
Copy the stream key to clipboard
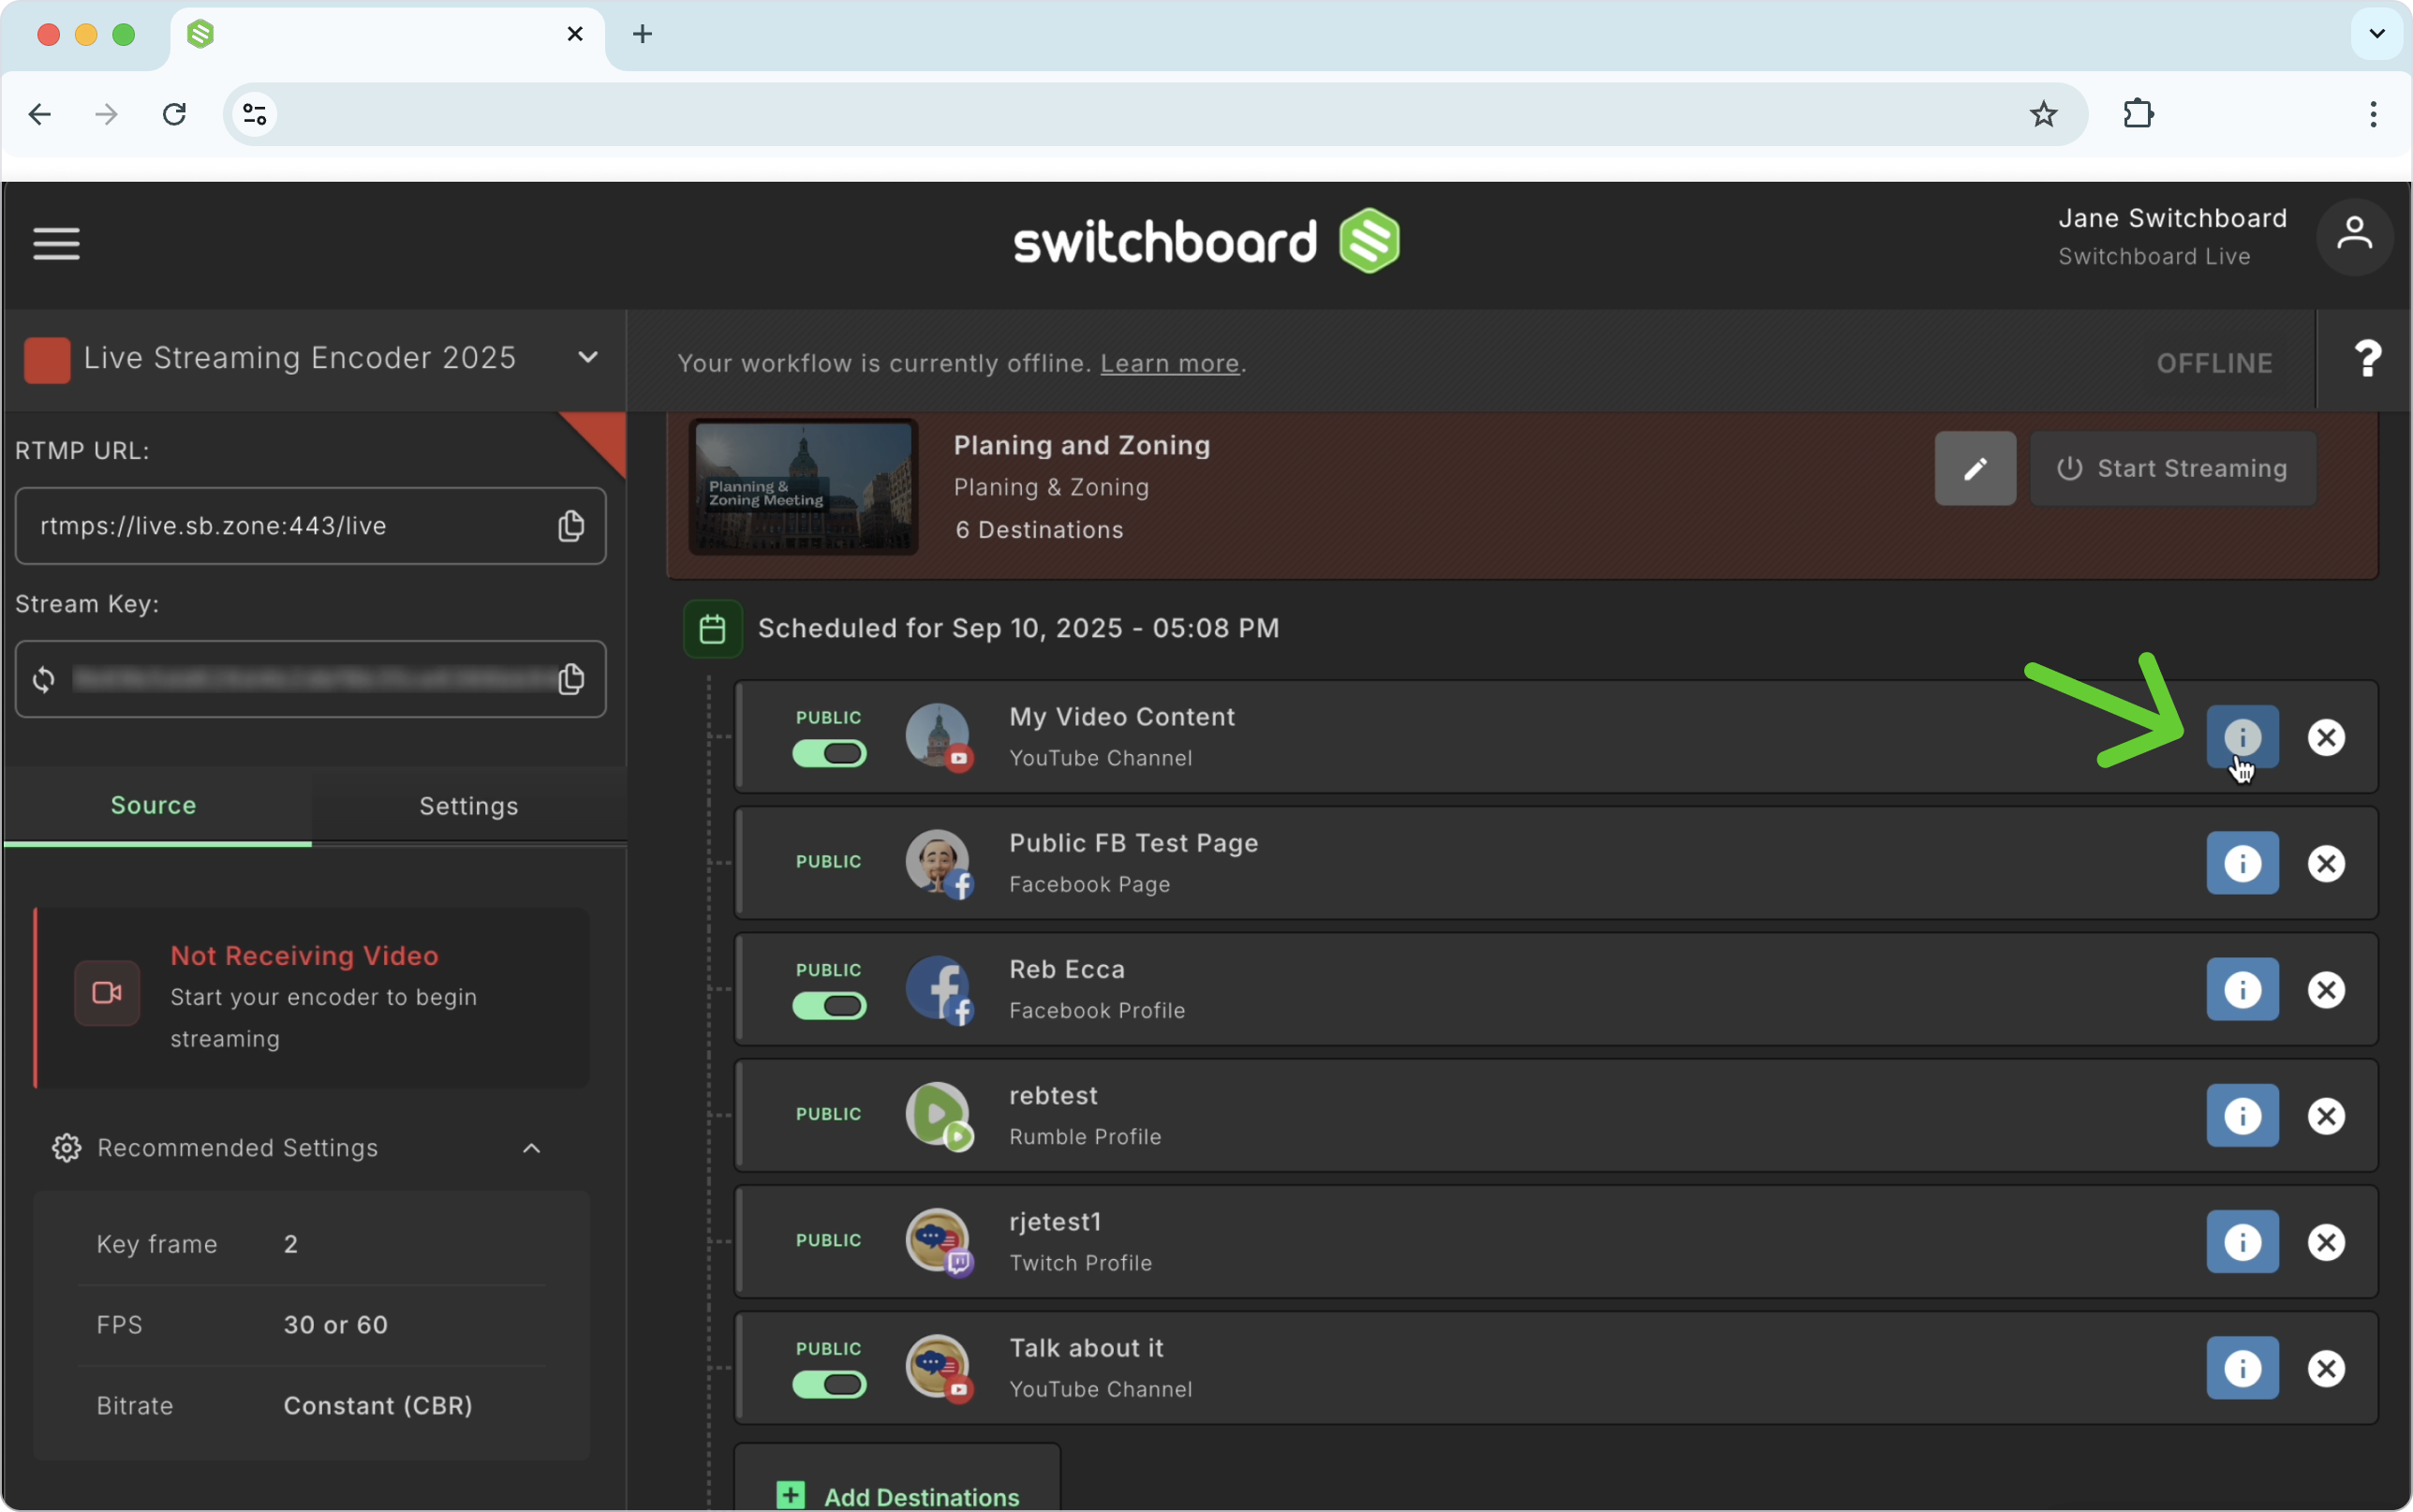click(570, 679)
